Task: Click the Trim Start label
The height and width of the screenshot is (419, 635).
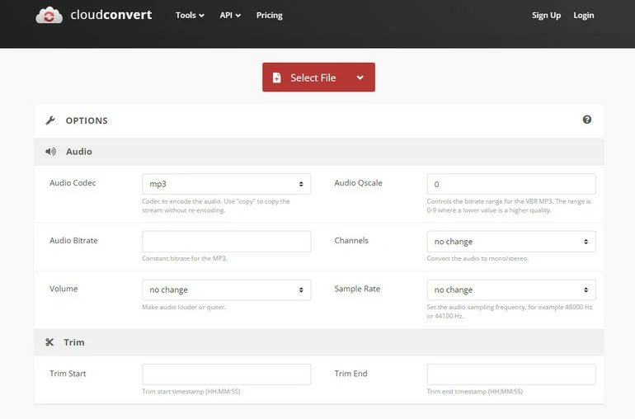Action: (x=68, y=373)
